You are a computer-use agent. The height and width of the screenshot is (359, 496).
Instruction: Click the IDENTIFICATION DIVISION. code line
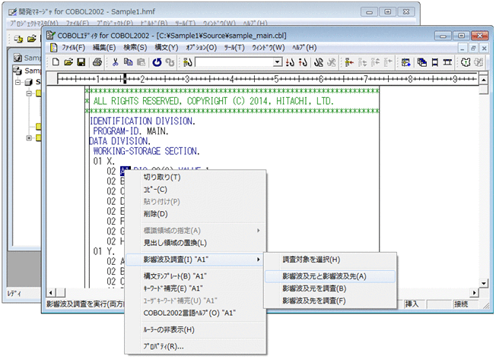coord(143,121)
